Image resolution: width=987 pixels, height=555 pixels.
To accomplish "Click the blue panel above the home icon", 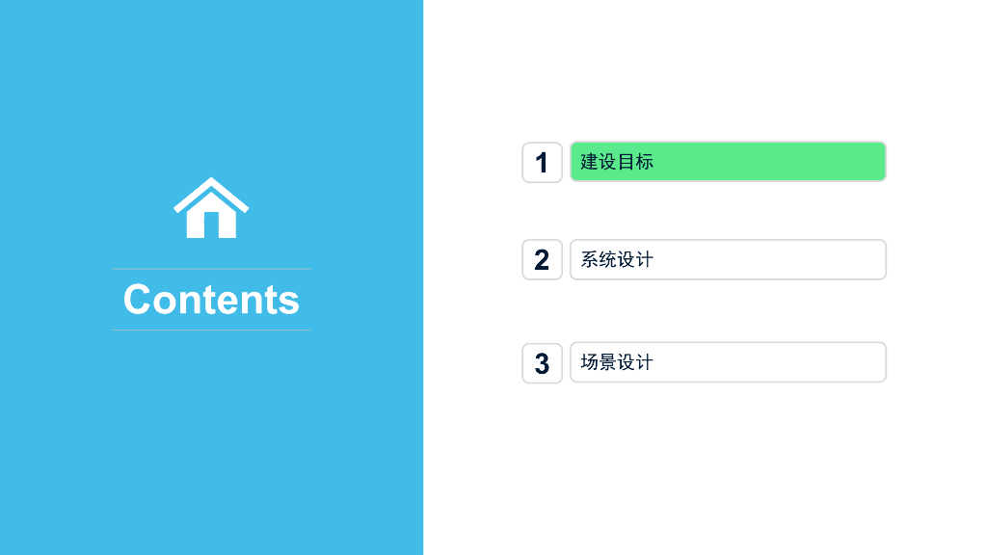I will click(211, 87).
